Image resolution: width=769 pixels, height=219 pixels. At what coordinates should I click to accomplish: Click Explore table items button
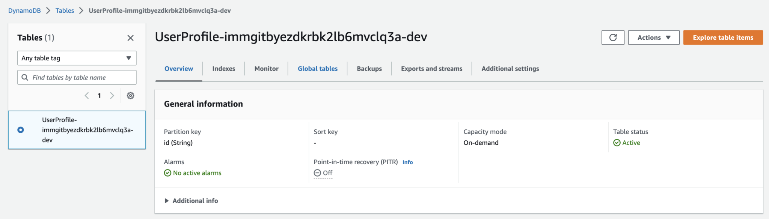pyautogui.click(x=723, y=37)
